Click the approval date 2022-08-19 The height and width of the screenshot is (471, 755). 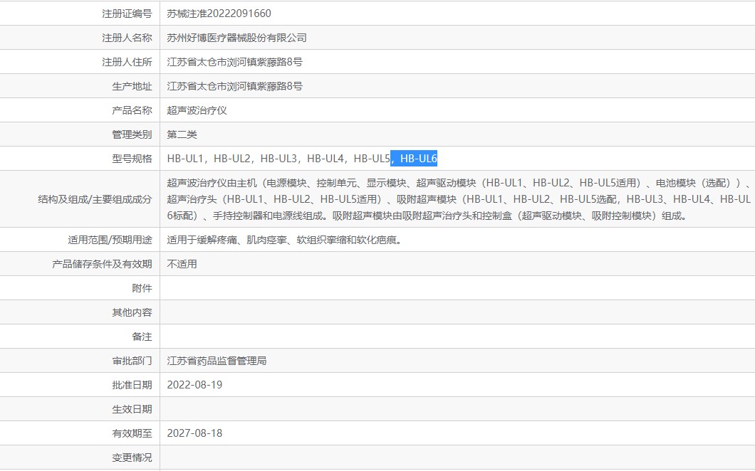194,385
